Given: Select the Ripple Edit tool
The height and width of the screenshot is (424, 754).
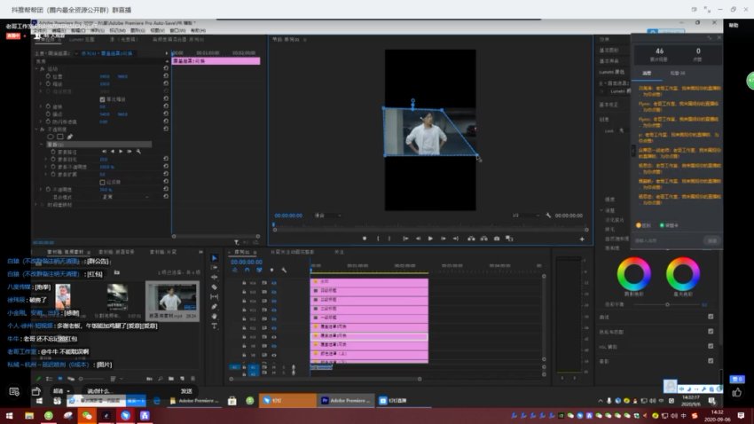Looking at the screenshot, I should click(215, 277).
